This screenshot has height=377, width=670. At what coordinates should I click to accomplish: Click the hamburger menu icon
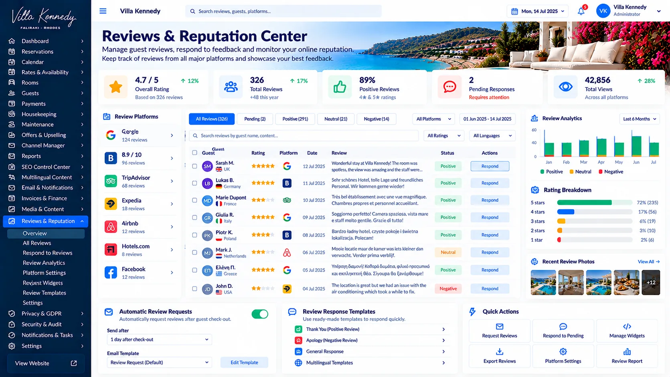pos(103,11)
